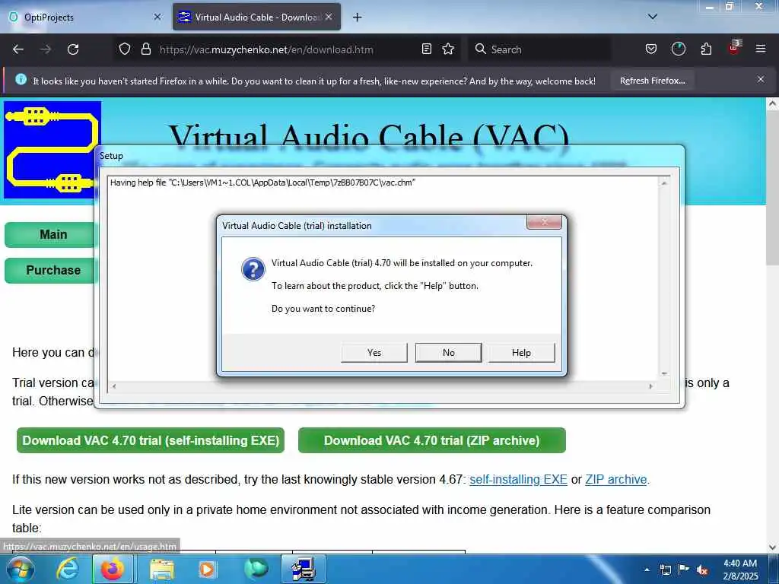Click the 'Having help file' log line
This screenshot has width=779, height=584.
click(262, 182)
